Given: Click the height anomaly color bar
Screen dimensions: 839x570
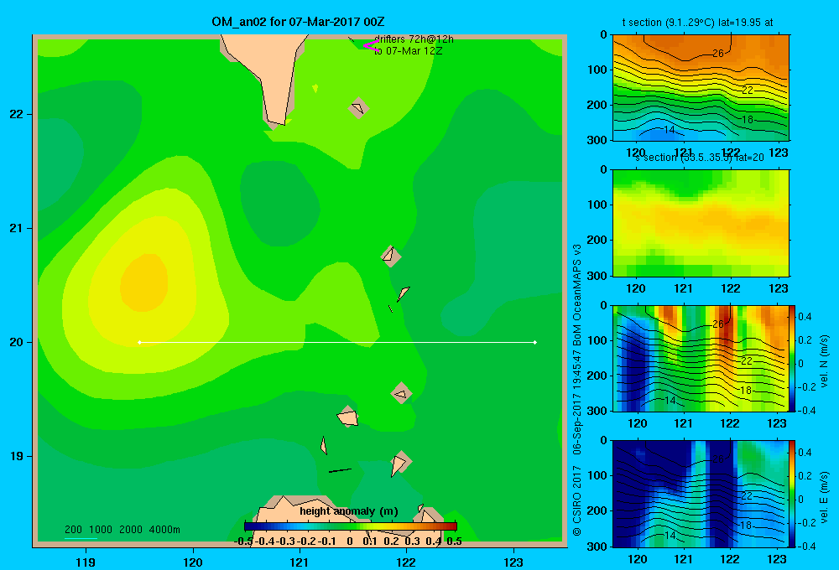Looking at the screenshot, I should coord(351,526).
